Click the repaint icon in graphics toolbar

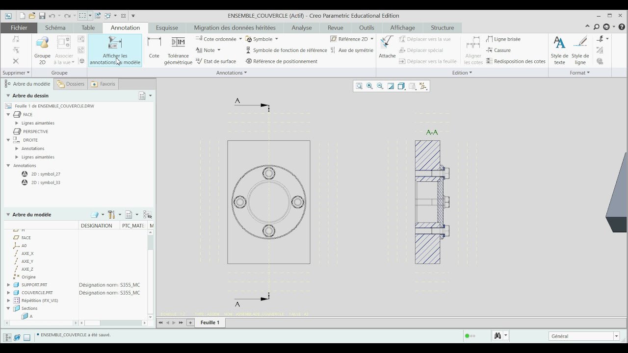[x=391, y=86]
